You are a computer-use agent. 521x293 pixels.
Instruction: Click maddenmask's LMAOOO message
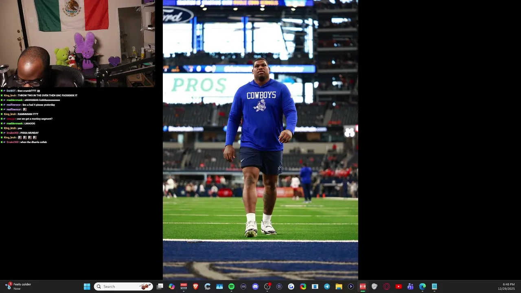pyautogui.click(x=18, y=123)
